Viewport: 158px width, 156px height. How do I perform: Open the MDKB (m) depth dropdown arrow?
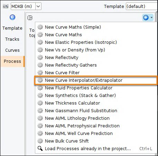pos(38,6)
